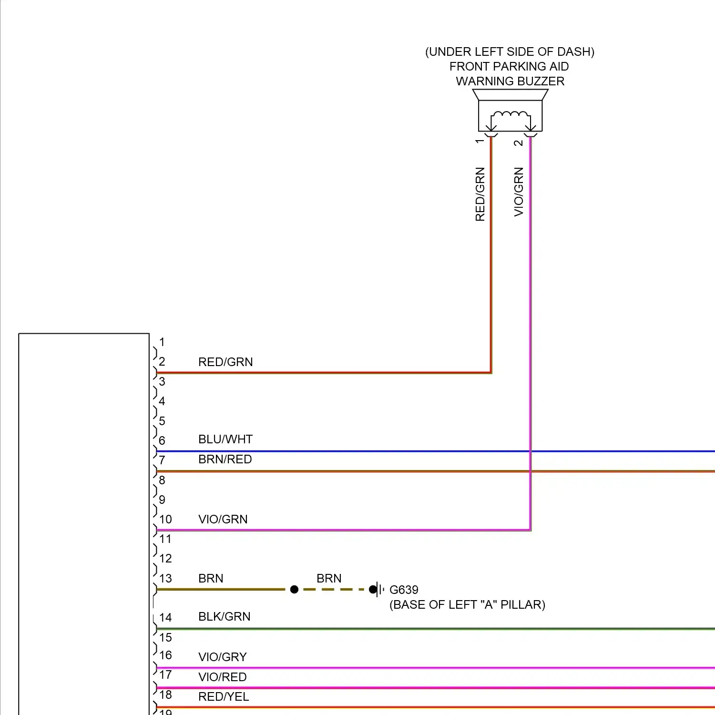Screen dimensions: 715x715
Task: Click connector pin number 13
Action: pyautogui.click(x=165, y=578)
